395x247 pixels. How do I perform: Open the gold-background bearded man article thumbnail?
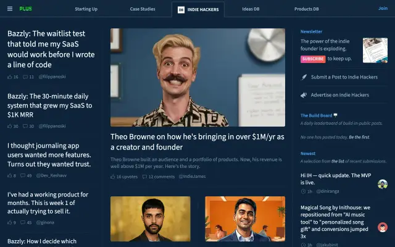point(151,219)
